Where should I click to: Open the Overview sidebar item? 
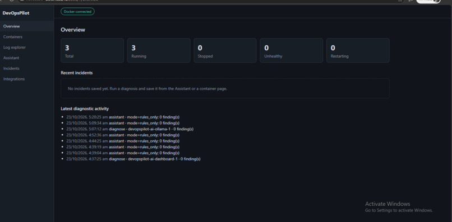[x=26, y=26]
